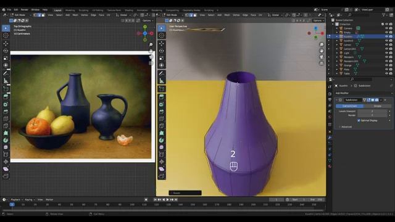Select the Smooth tool in right viewport toolbar
Viewport: 395px width, 222px height.
click(162, 147)
